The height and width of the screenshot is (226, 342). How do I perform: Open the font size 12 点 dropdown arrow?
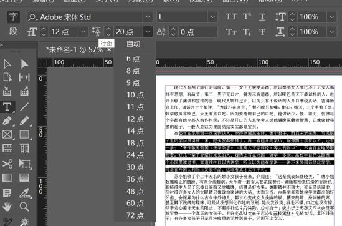(x=83, y=32)
